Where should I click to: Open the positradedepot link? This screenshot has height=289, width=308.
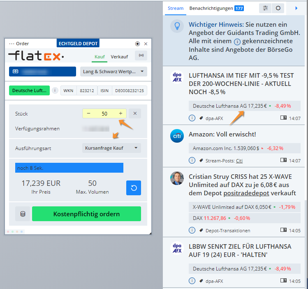[246, 193]
